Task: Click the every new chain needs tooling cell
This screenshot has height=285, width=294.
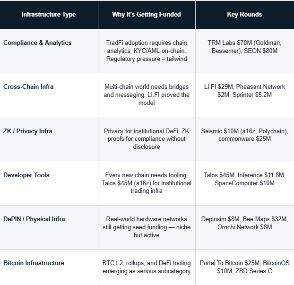Action: click(x=147, y=183)
